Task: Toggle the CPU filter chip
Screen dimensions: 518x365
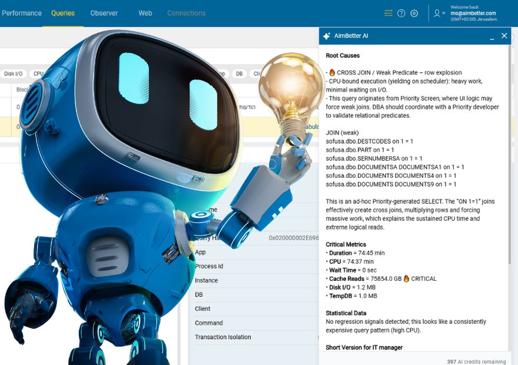Action: 38,74
